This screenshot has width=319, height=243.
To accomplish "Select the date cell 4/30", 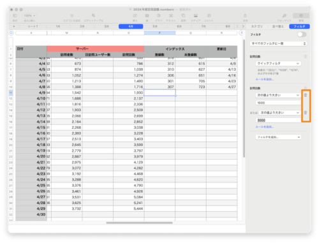I will [x=31, y=214].
